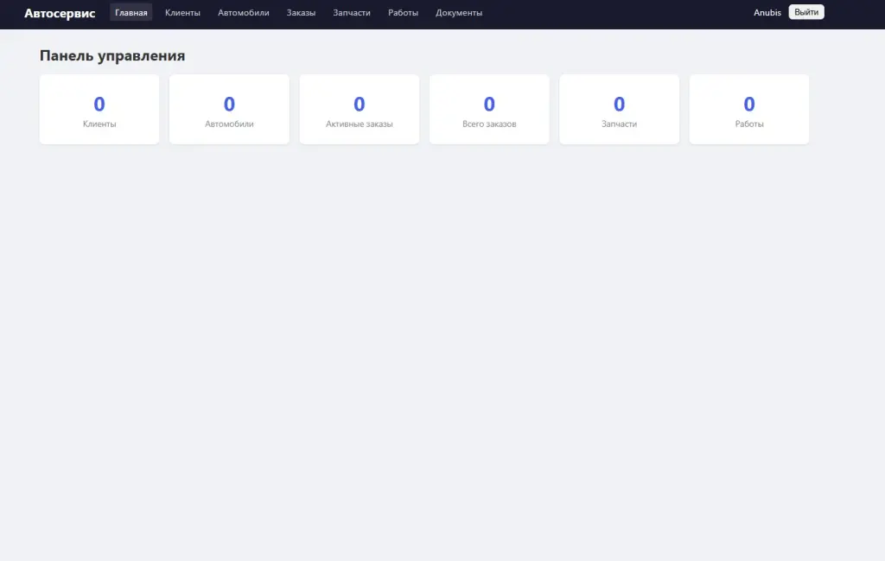
Task: Select the Всего заказов statistics card
Action: (x=489, y=109)
